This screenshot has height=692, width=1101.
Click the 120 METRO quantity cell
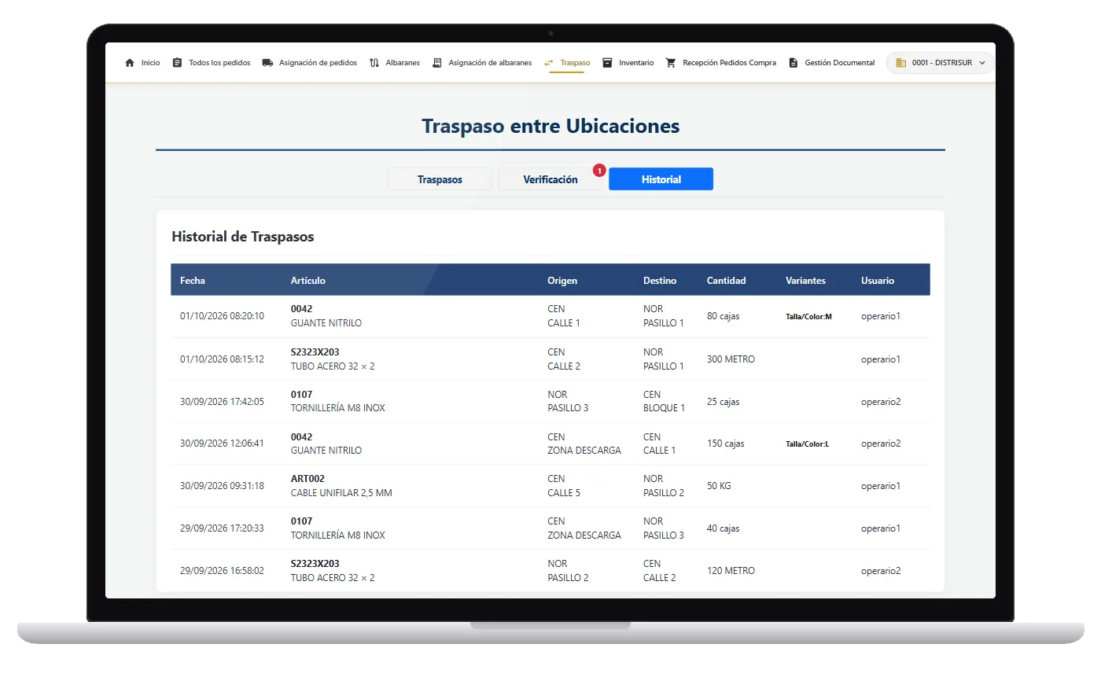coord(731,571)
